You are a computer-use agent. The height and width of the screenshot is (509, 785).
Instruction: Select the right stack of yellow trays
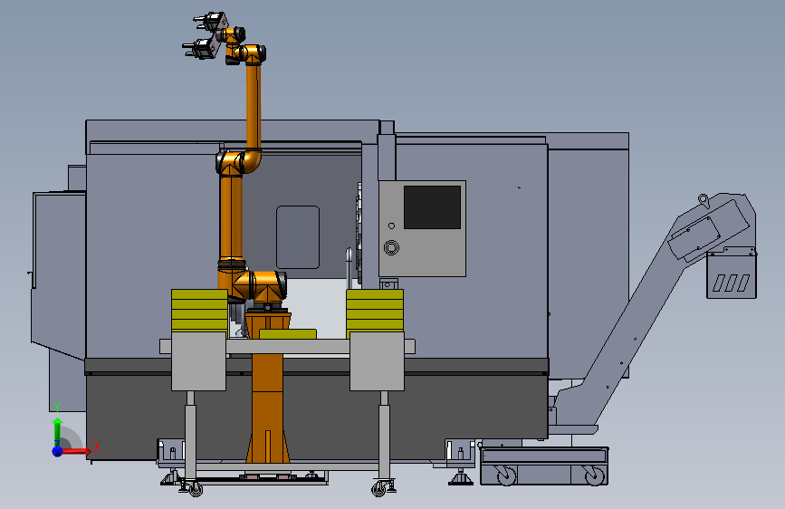point(375,310)
